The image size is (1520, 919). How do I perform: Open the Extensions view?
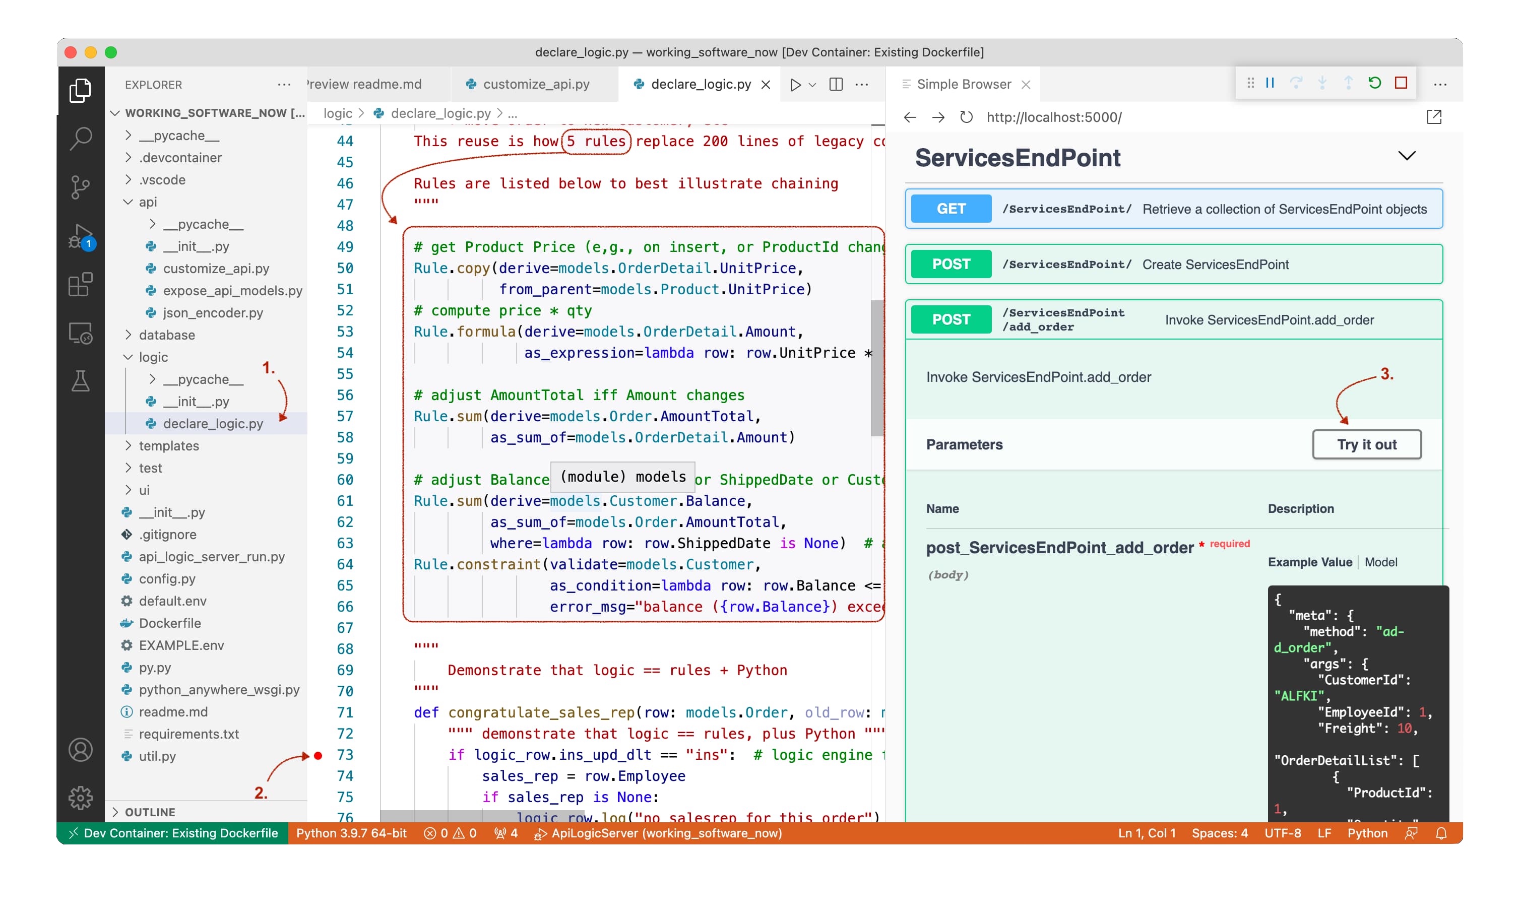point(80,285)
